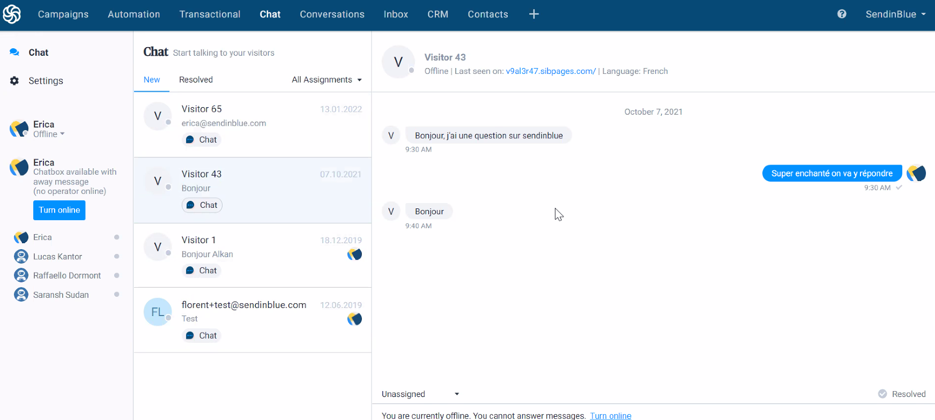Click the 'Visitor 43' name in conversation header

click(445, 57)
